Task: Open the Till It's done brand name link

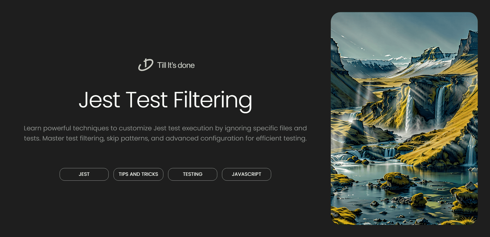Action: click(176, 65)
